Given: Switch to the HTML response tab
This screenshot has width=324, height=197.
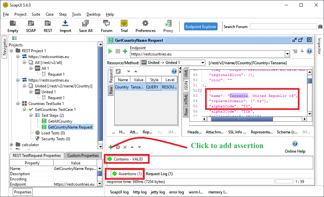Looking at the screenshot, I should (x=186, y=99).
